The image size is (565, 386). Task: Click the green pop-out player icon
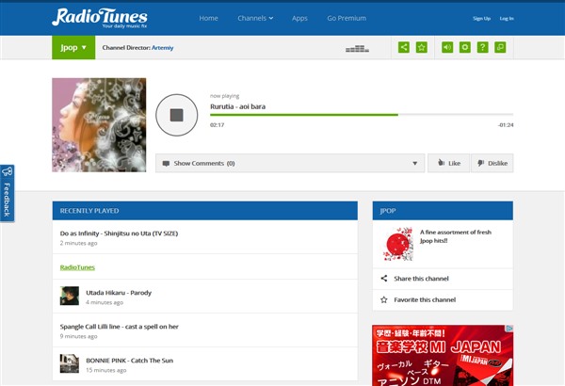[500, 47]
